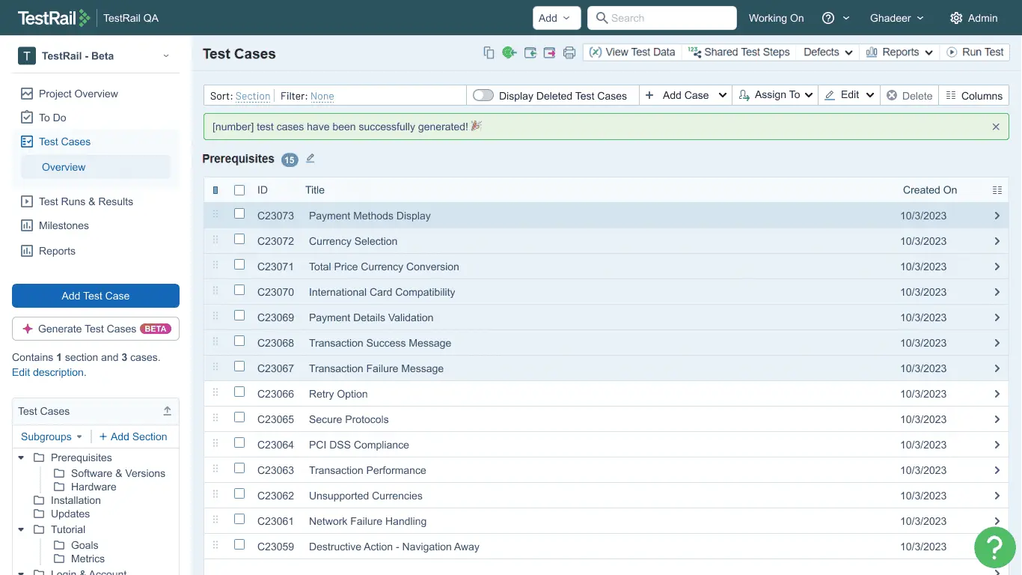Screen dimensions: 1022x575
Task: Collapse the Tutorial folder in tree
Action: click(21, 530)
